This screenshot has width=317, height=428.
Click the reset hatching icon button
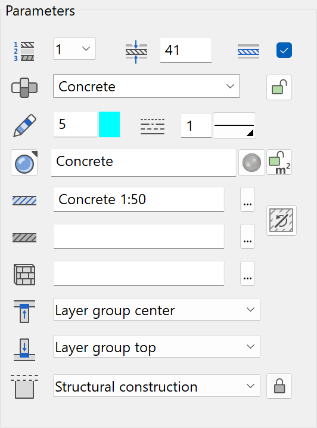(x=281, y=220)
